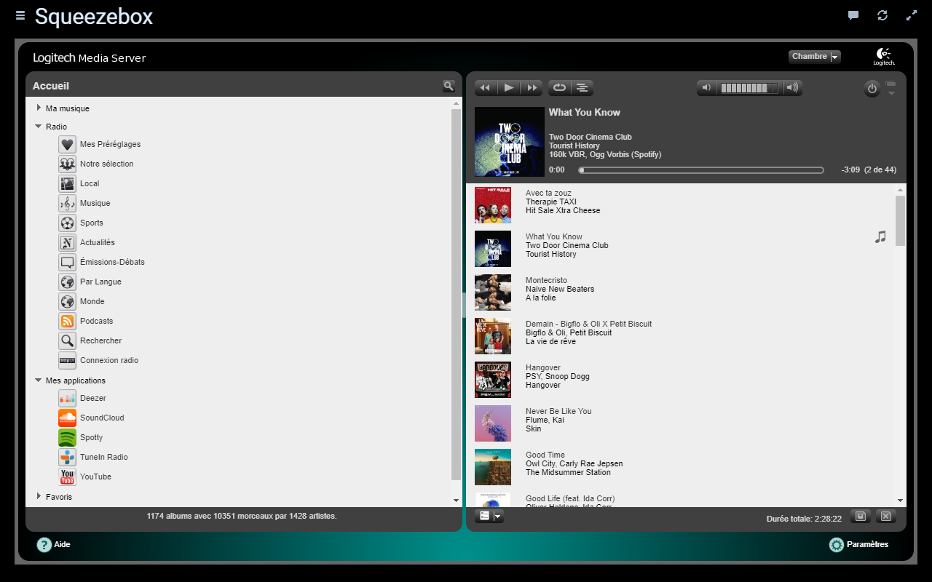Open Notre sélection icon
932x582 pixels.
click(x=68, y=164)
